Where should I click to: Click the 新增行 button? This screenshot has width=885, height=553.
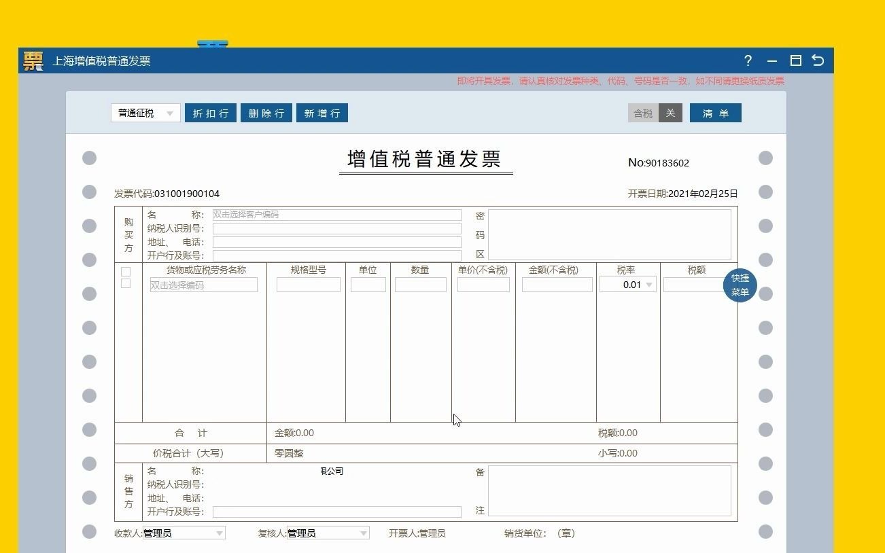coord(322,113)
